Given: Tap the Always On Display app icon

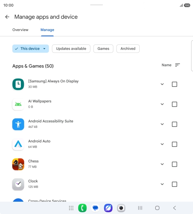Looking at the screenshot, I should coord(18,84).
